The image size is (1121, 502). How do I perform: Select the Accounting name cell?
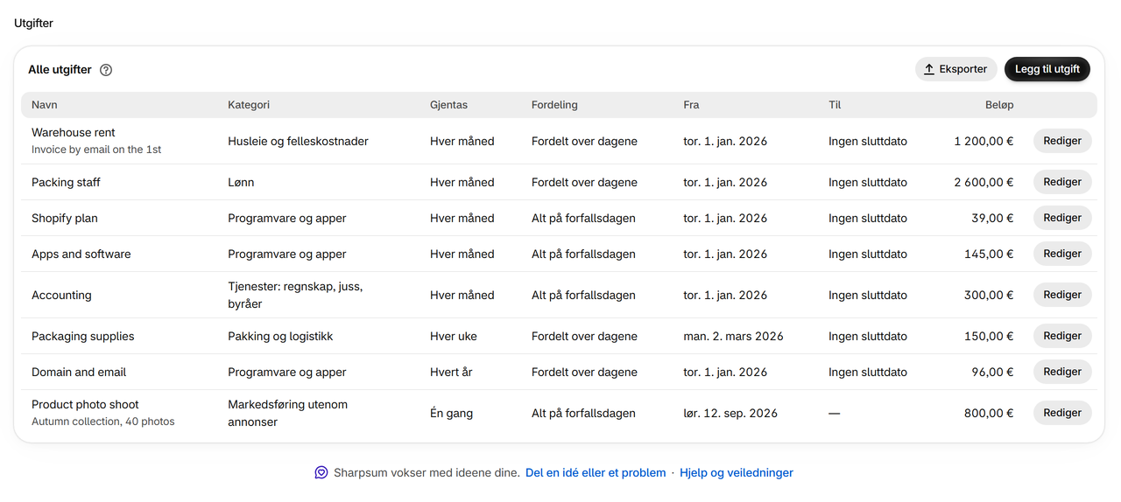click(61, 295)
